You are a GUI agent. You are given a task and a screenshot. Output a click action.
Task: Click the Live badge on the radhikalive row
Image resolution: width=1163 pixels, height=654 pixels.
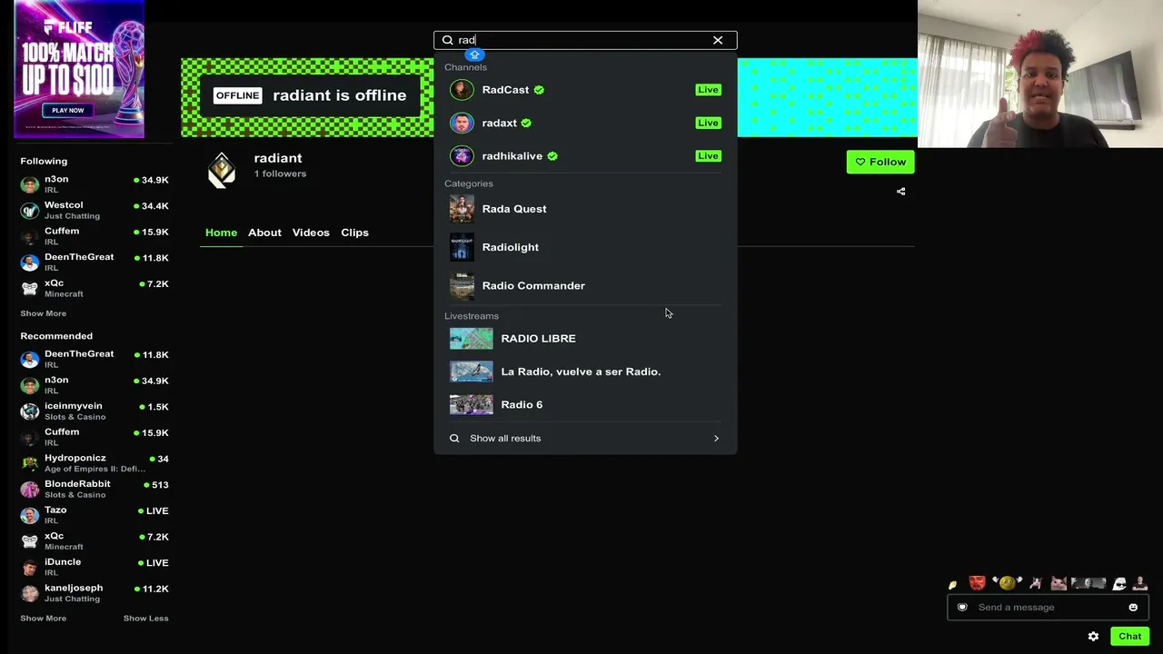(708, 156)
